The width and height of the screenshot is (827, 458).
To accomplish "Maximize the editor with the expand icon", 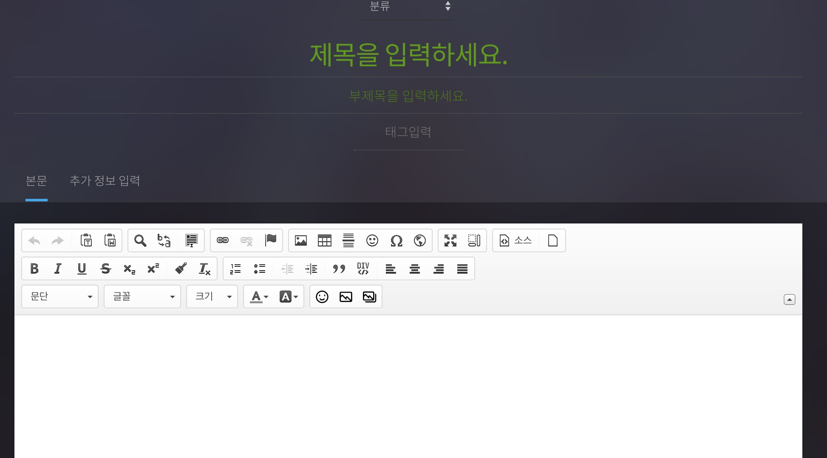I will pyautogui.click(x=450, y=240).
